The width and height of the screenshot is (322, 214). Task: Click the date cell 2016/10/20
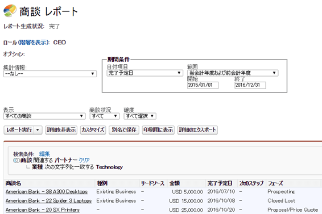tap(221, 210)
